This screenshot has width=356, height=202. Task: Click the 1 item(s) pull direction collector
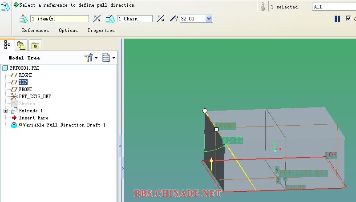[59, 19]
